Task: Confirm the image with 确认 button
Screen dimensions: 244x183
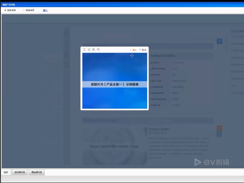Action: pyautogui.click(x=133, y=50)
